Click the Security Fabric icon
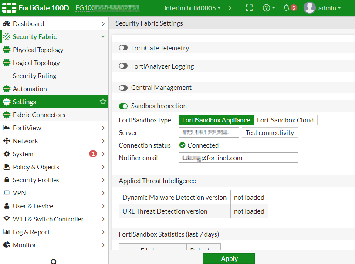This screenshot has width=355, height=264. pyautogui.click(x=7, y=36)
